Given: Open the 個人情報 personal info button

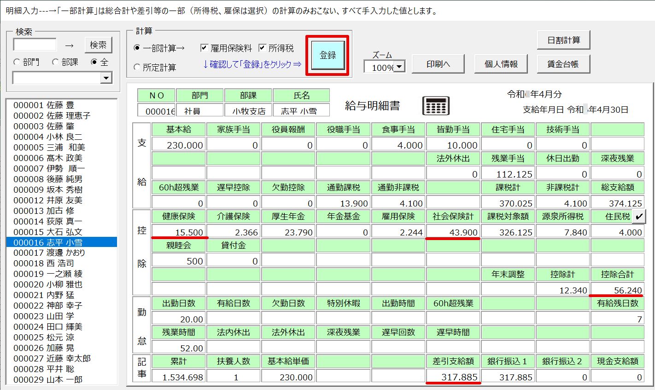Looking at the screenshot, I should (501, 64).
